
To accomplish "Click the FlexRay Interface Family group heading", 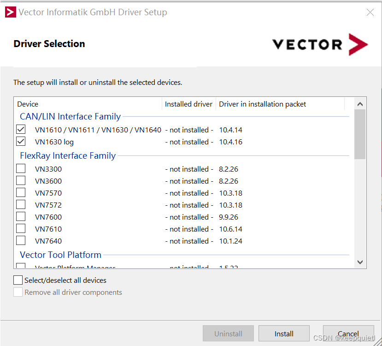I will coord(68,155).
